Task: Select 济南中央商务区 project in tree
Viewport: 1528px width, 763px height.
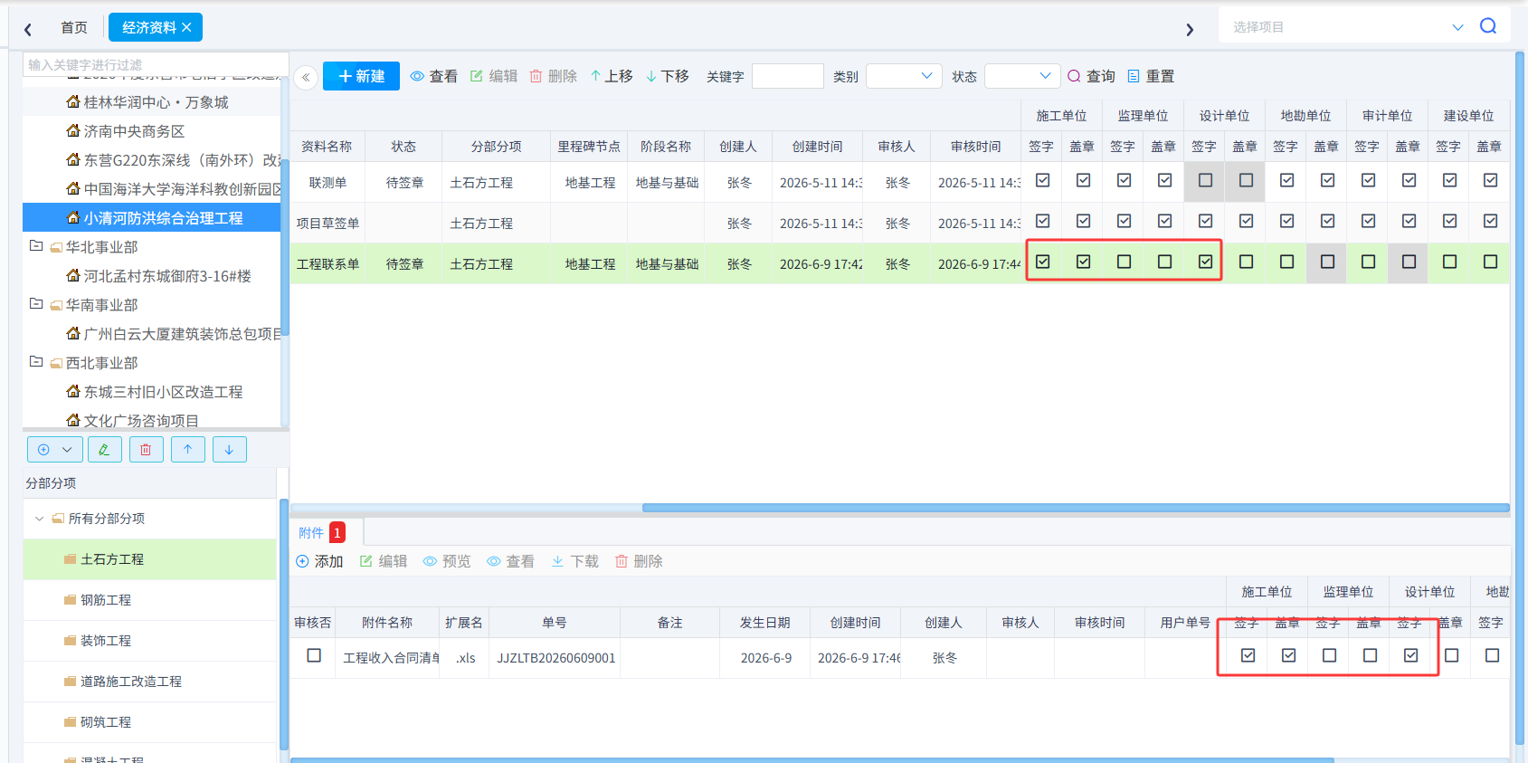Action: [134, 131]
